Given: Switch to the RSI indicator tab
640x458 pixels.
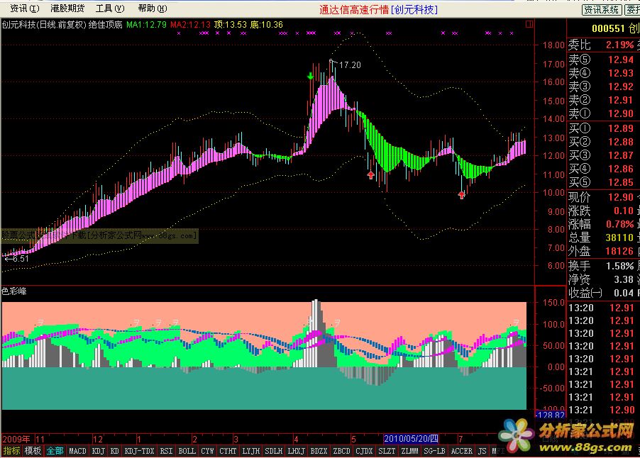Looking at the screenshot, I should [166, 451].
